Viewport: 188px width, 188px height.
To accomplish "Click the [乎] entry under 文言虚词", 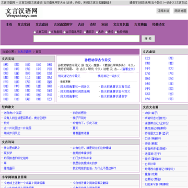I will pyautogui.click(x=147, y=68).
